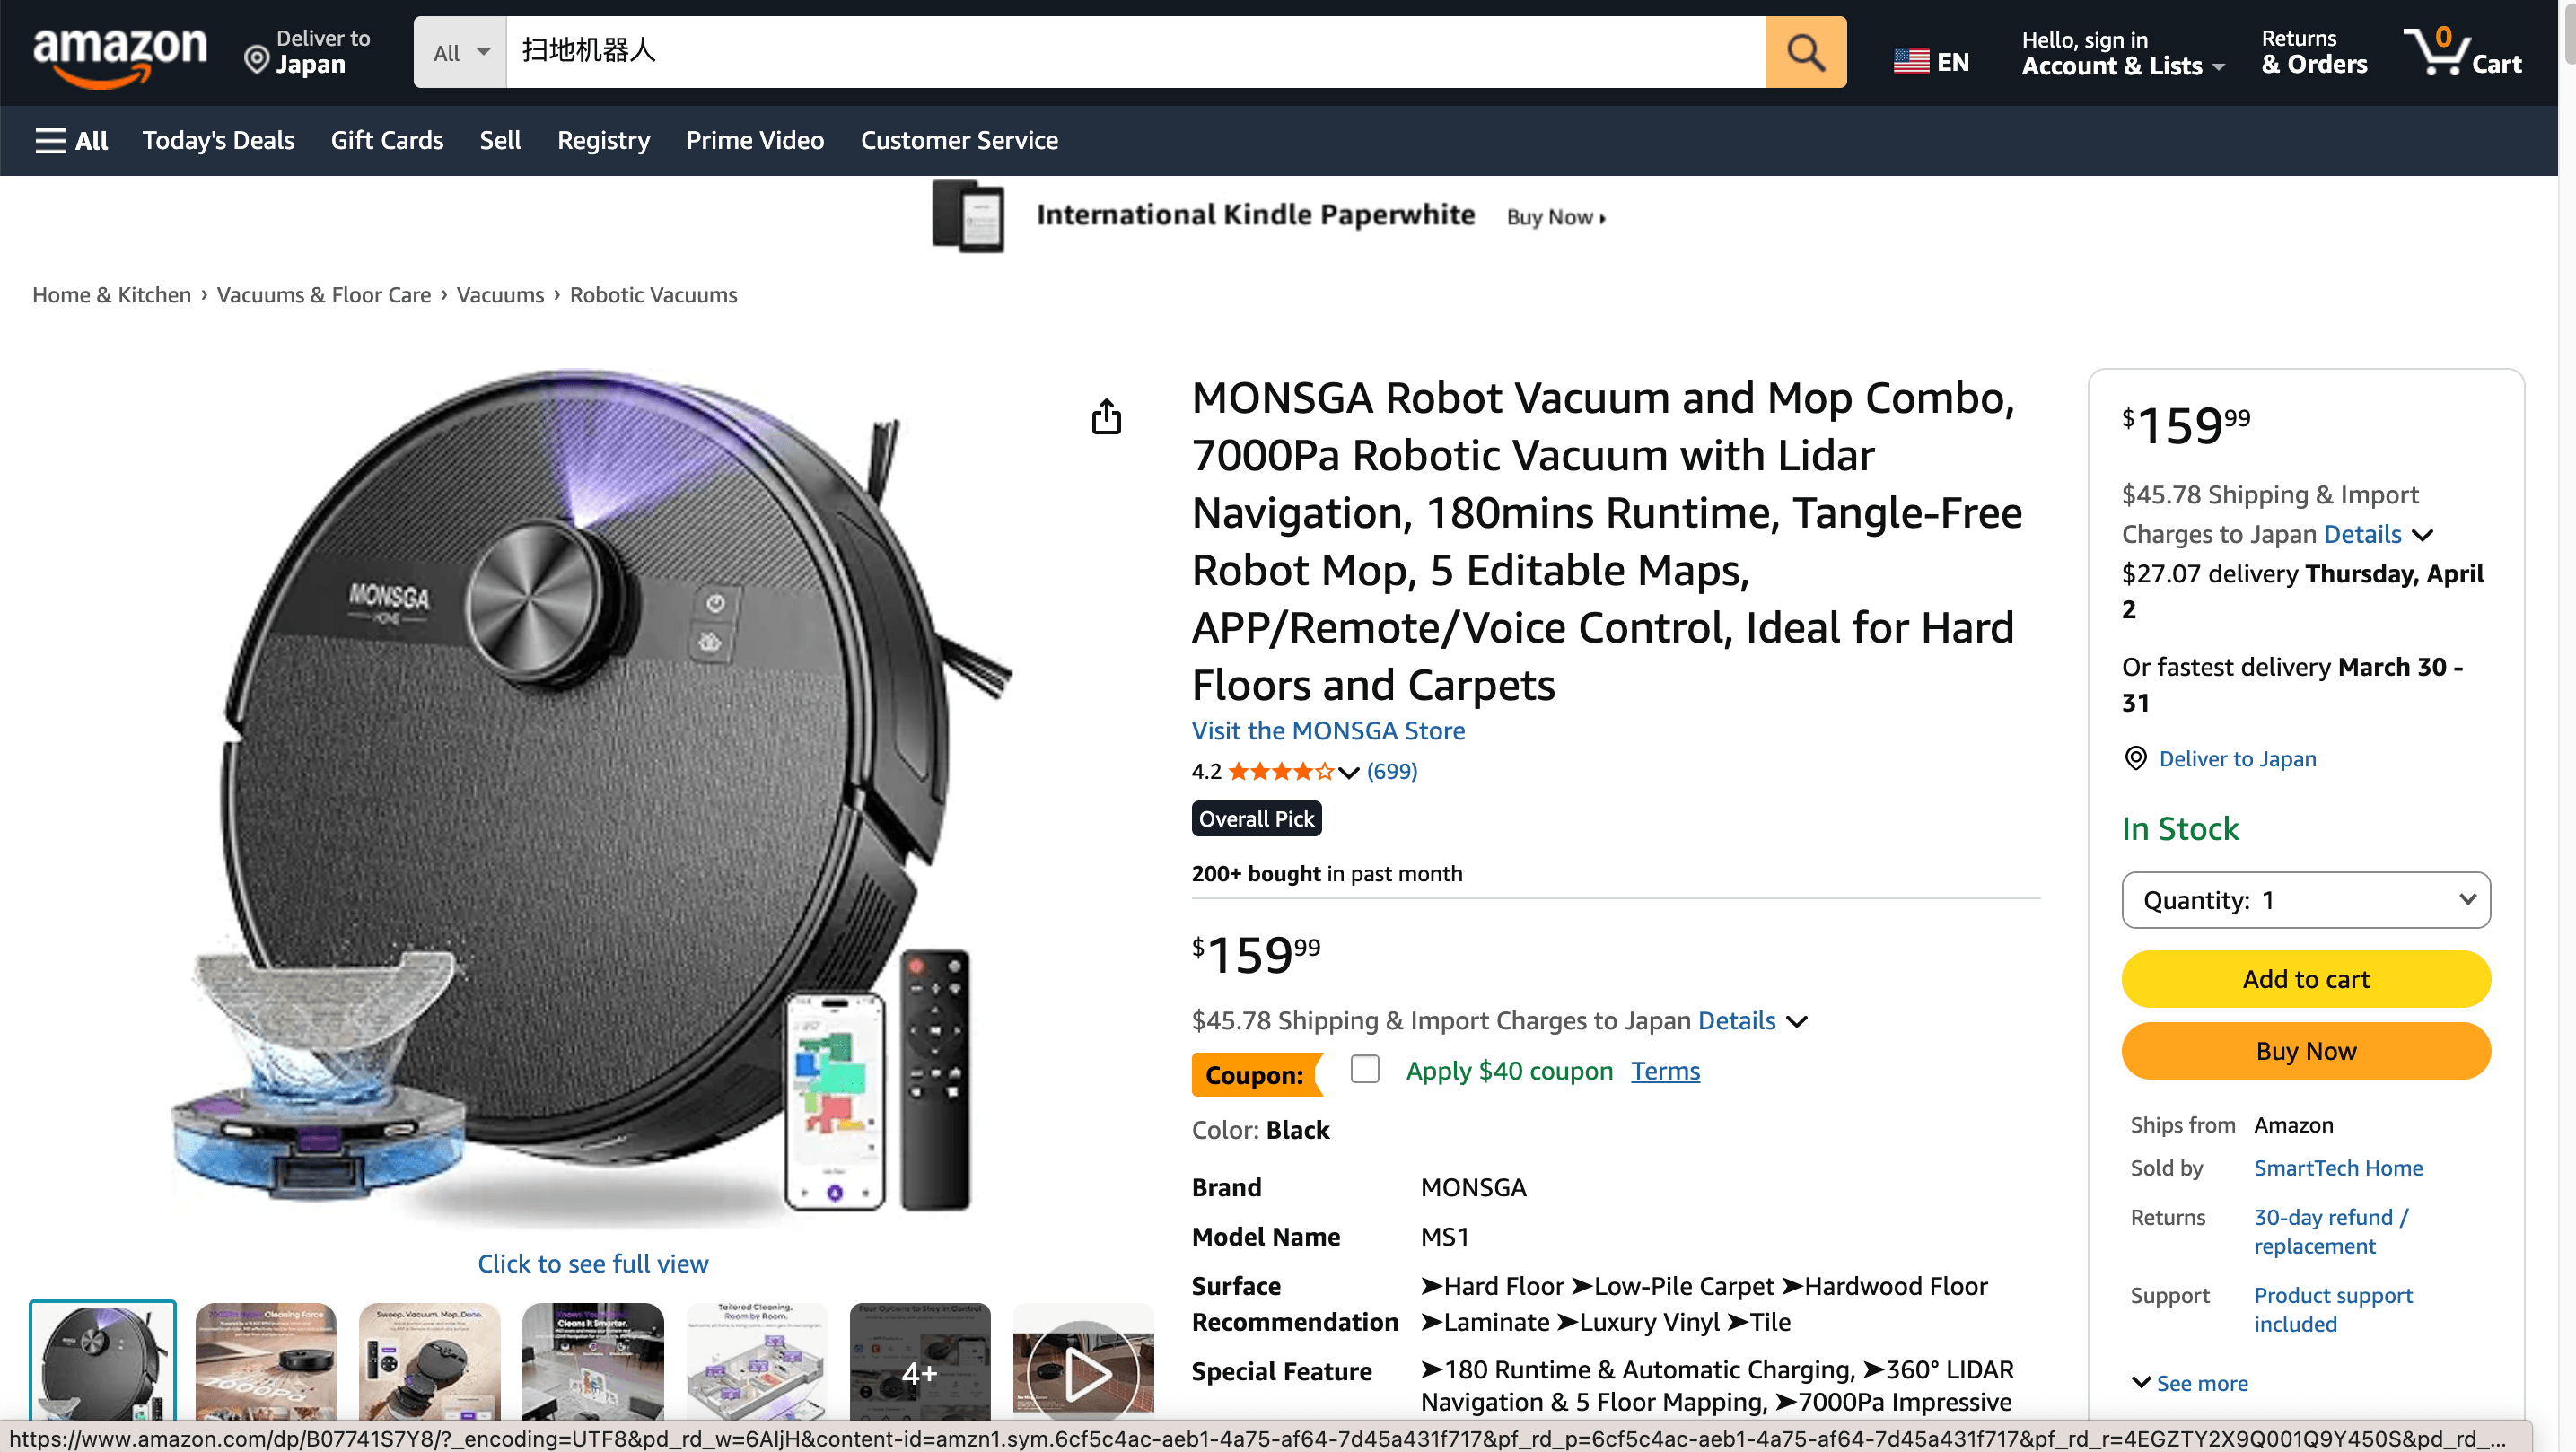Open Today's Deals
Screen dimensions: 2576x1452
[218, 141]
